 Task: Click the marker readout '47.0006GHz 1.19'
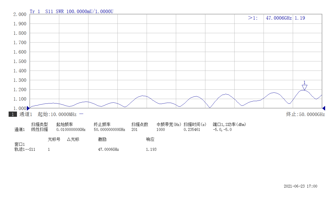285,18
